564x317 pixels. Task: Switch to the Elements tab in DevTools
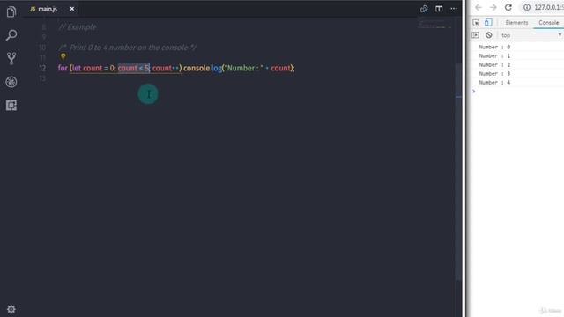click(516, 22)
